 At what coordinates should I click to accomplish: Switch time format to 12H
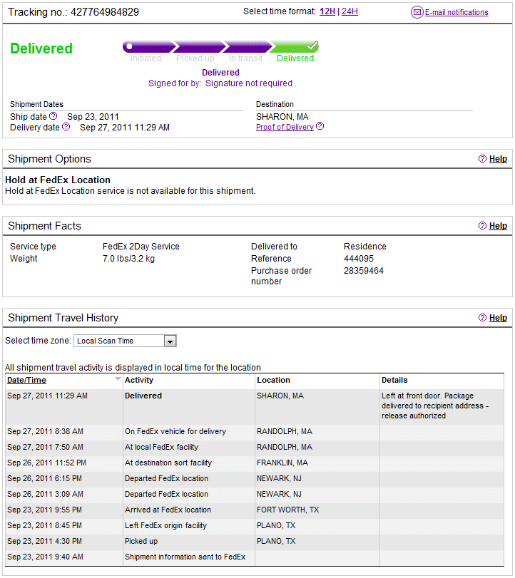click(327, 11)
